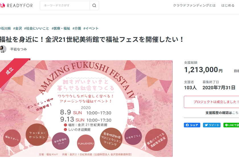
Task: Focus the keyword search field
Action: [65, 5]
